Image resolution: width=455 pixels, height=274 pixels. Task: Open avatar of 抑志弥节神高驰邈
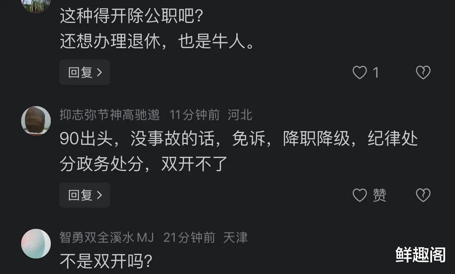click(36, 121)
